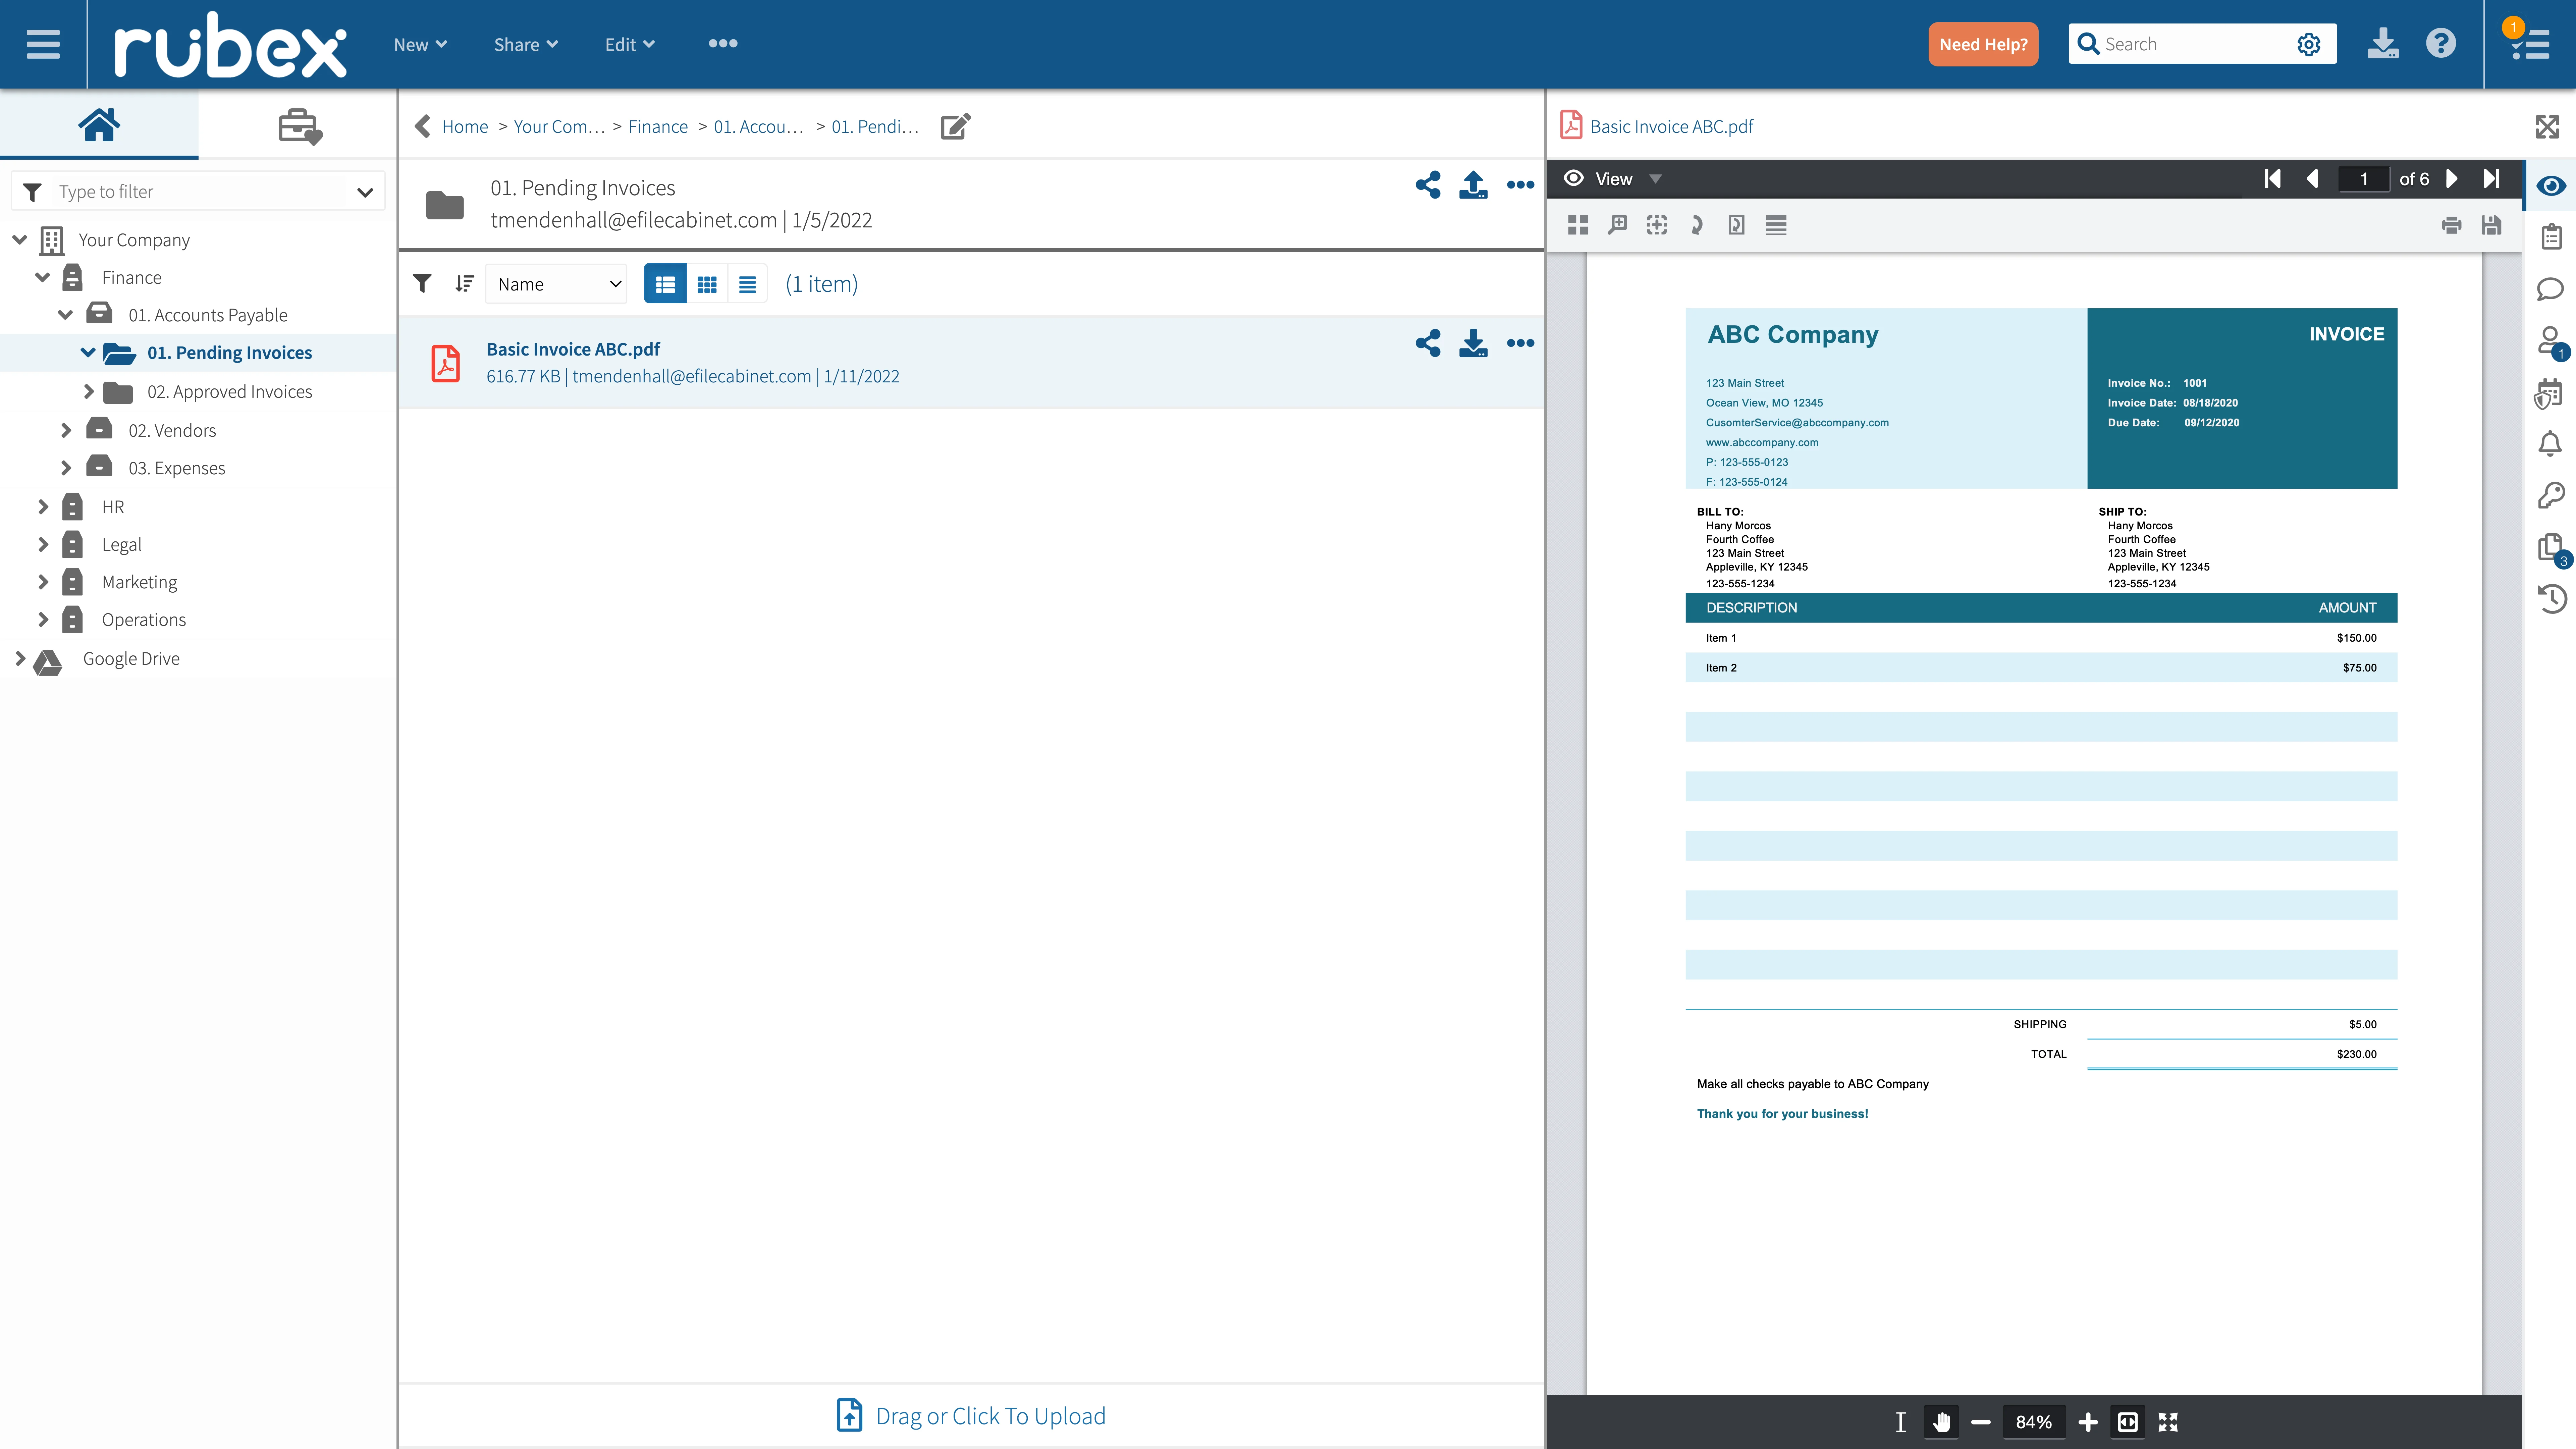Go back using breadcrumb back arrow
The width and height of the screenshot is (2576, 1449).
422,126
